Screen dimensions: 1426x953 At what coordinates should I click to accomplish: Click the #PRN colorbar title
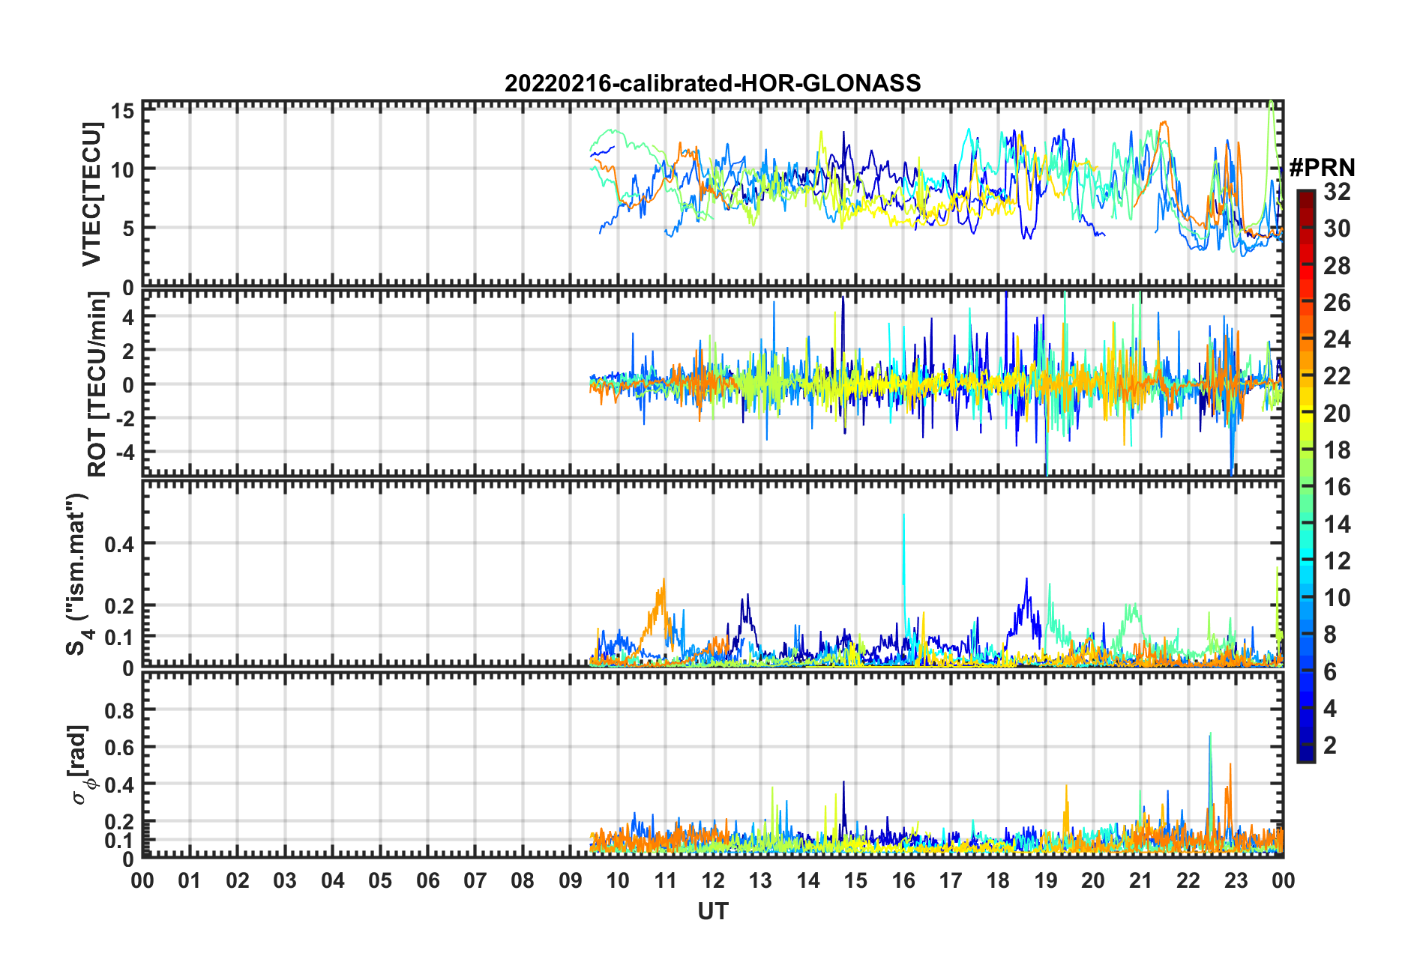1321,167
